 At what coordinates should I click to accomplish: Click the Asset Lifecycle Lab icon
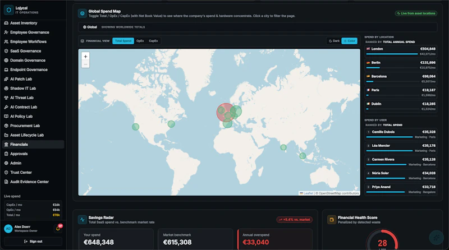click(x=6, y=135)
